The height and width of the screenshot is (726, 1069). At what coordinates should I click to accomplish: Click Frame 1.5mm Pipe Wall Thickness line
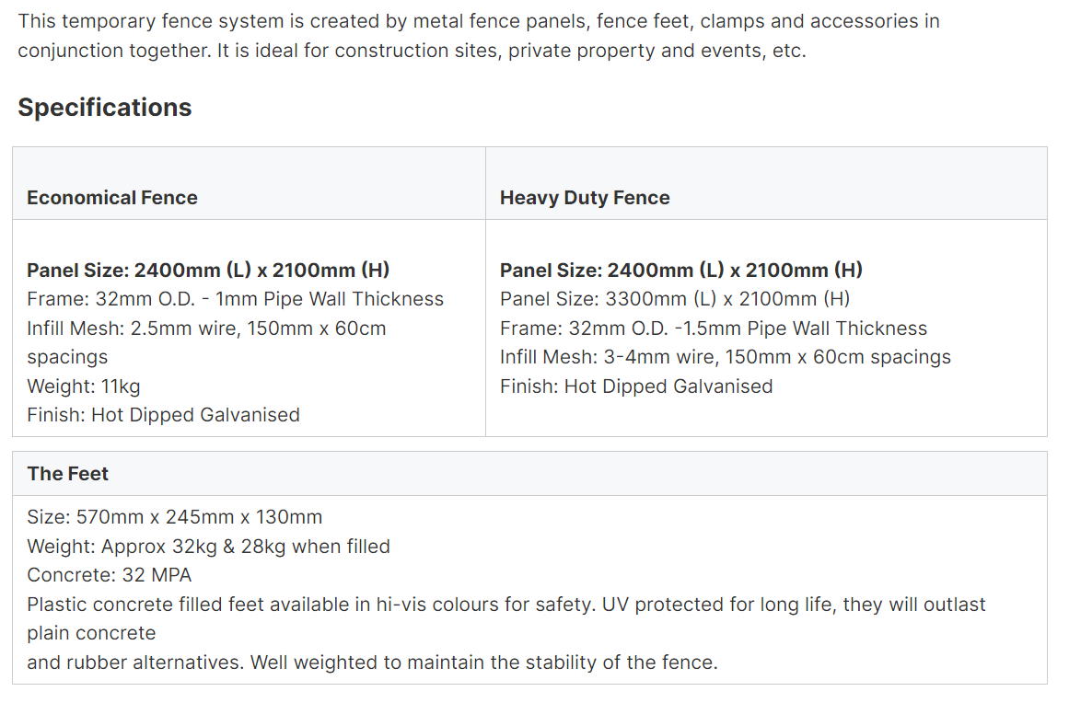tap(714, 328)
